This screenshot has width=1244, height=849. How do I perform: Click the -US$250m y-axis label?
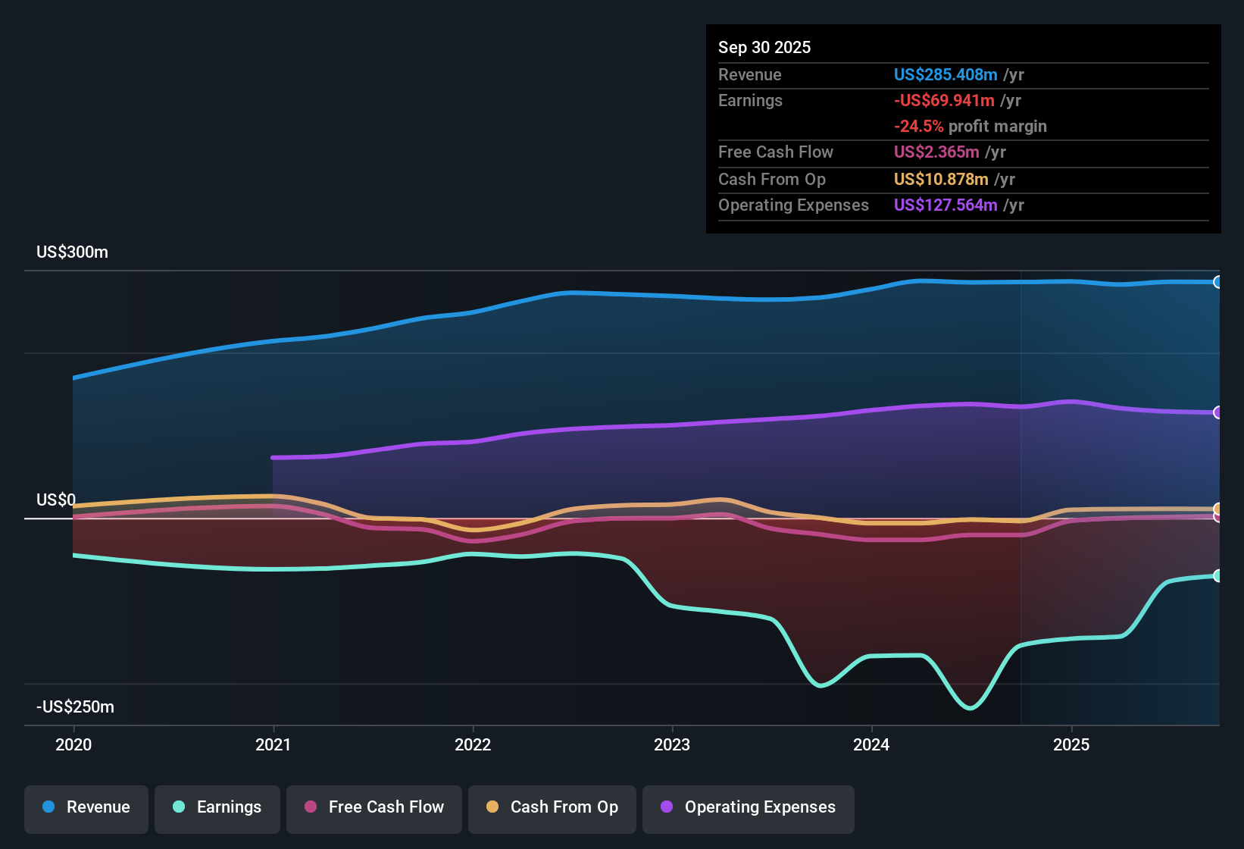[75, 706]
